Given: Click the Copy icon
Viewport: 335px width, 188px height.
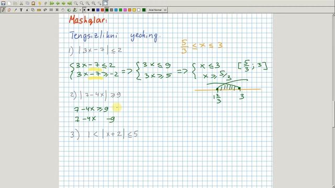Looking at the screenshot, I should click(x=27, y=4).
